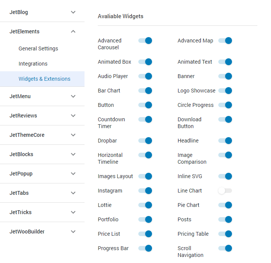Disable the Portfolio widget switch
The height and width of the screenshot is (263, 271).
coord(145,219)
